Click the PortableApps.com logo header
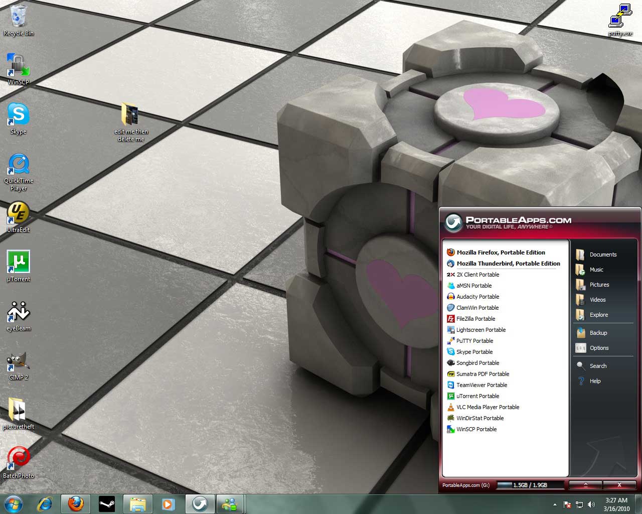Image resolution: width=642 pixels, height=514 pixels. pyautogui.click(x=509, y=223)
